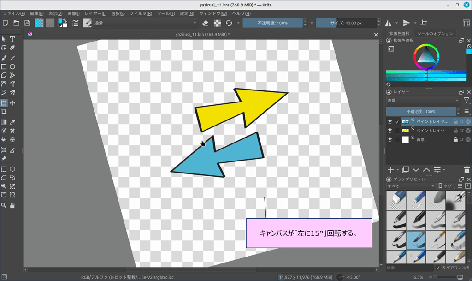472x281 pixels.
Task: Pick the Move tool
Action: (12, 103)
